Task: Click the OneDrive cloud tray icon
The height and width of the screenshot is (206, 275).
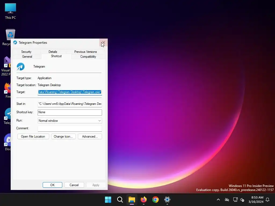Action: 227,200
